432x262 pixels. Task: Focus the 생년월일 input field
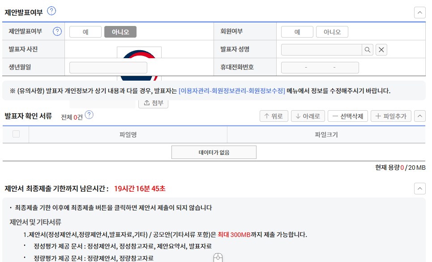[x=108, y=68]
